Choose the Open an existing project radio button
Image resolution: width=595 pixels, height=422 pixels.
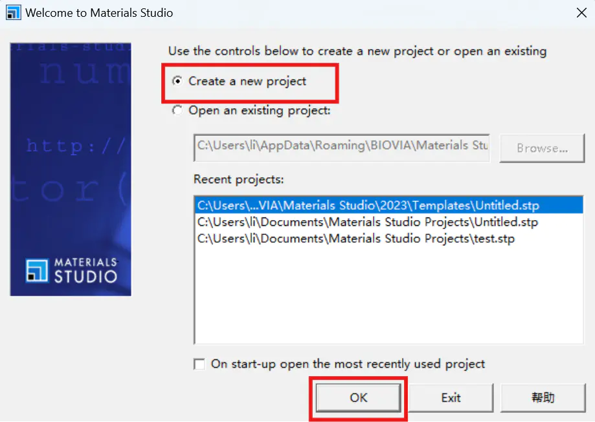coord(177,111)
